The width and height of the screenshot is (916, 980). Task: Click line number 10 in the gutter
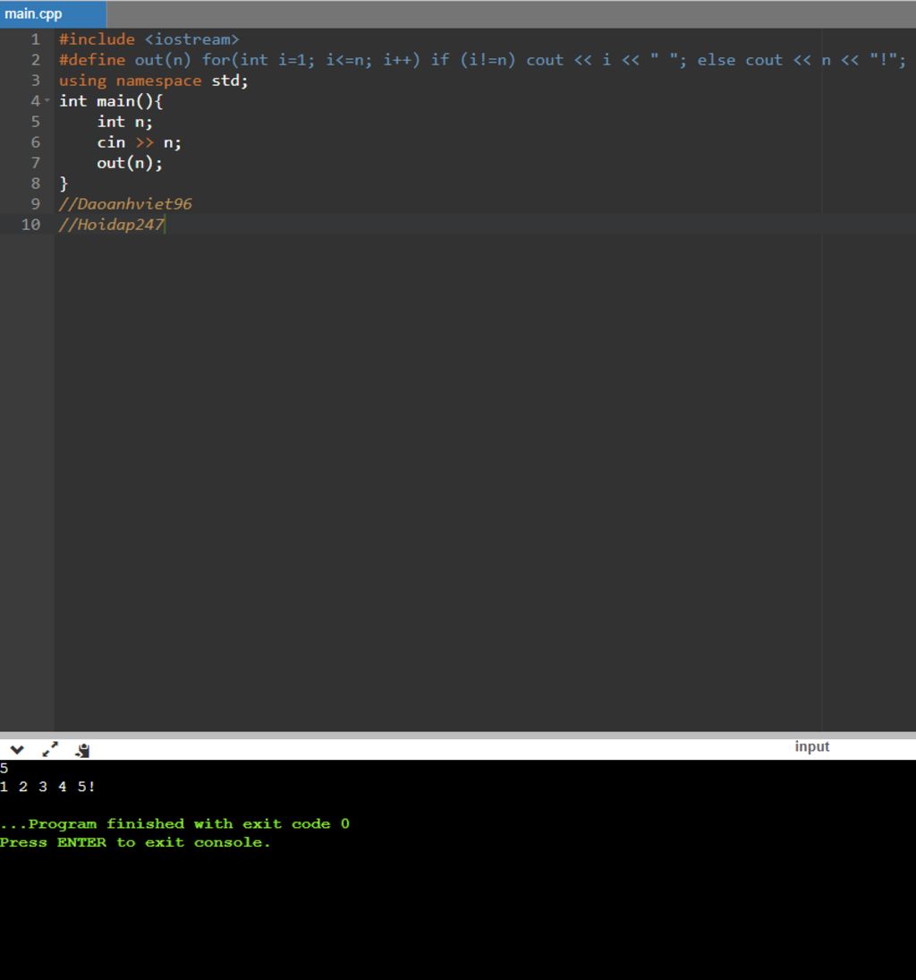pyautogui.click(x=31, y=225)
